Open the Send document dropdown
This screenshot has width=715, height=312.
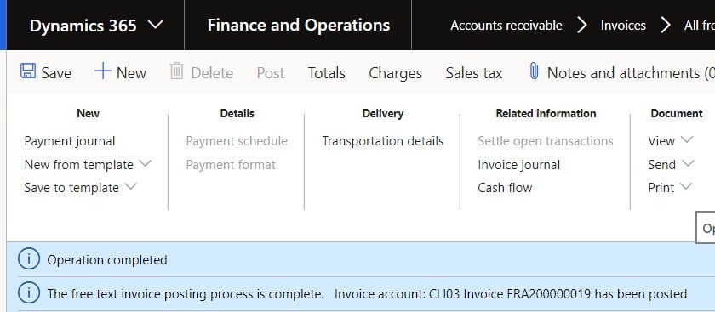[x=688, y=163]
